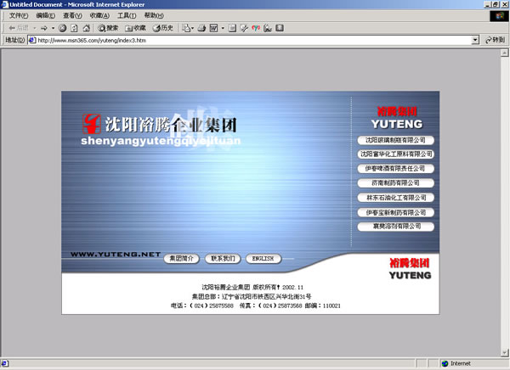Open the 伊春啤酒有限责任公司 link
This screenshot has height=370, width=510.
(396, 168)
